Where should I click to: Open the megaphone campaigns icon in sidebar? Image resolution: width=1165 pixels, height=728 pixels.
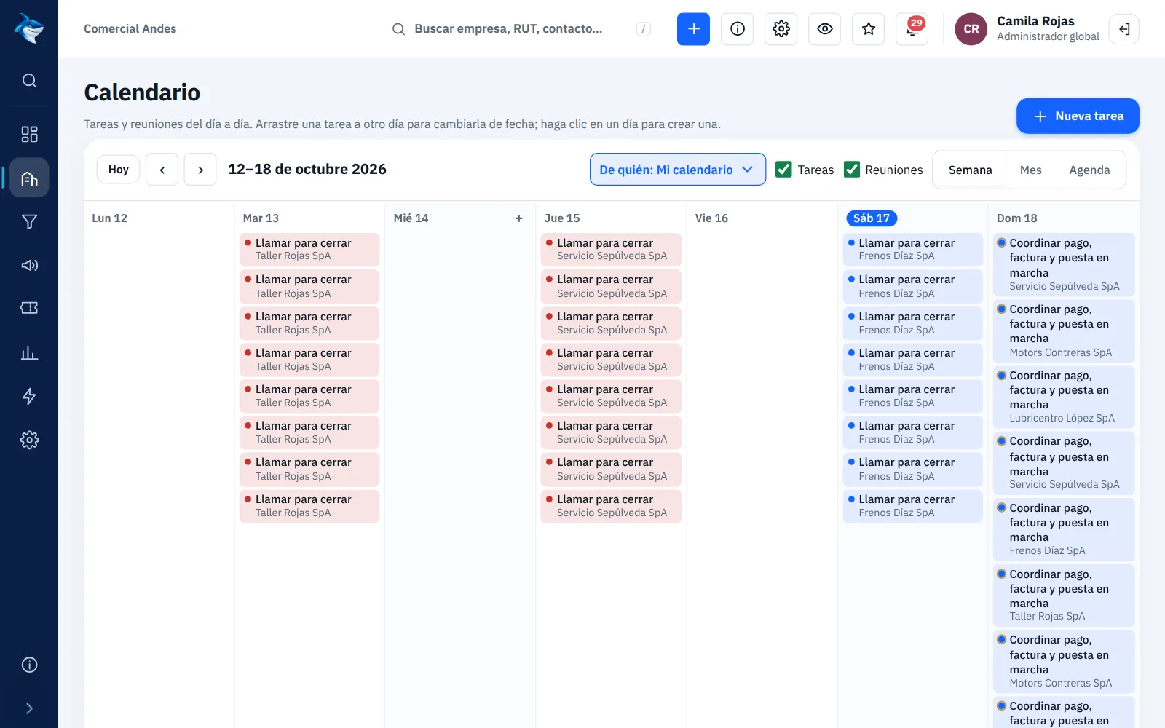[29, 265]
